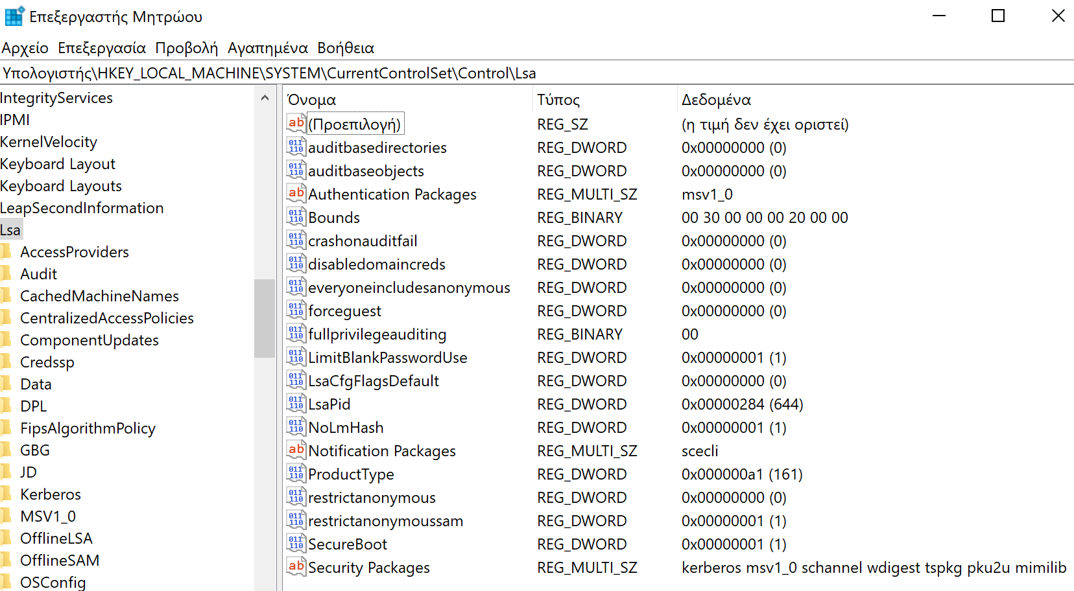Expand the OSConfig key
This screenshot has height=591, width=1074.
[53, 582]
